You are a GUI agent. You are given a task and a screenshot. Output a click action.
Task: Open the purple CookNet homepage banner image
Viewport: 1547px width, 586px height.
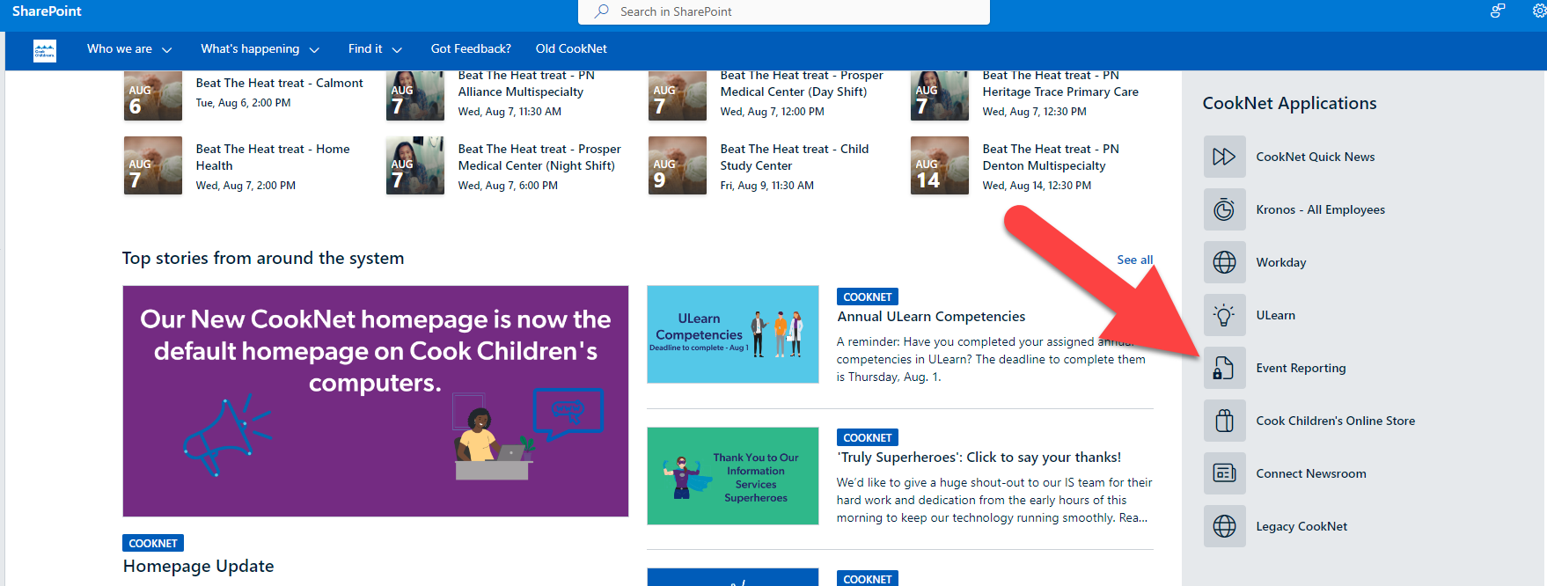click(x=376, y=401)
